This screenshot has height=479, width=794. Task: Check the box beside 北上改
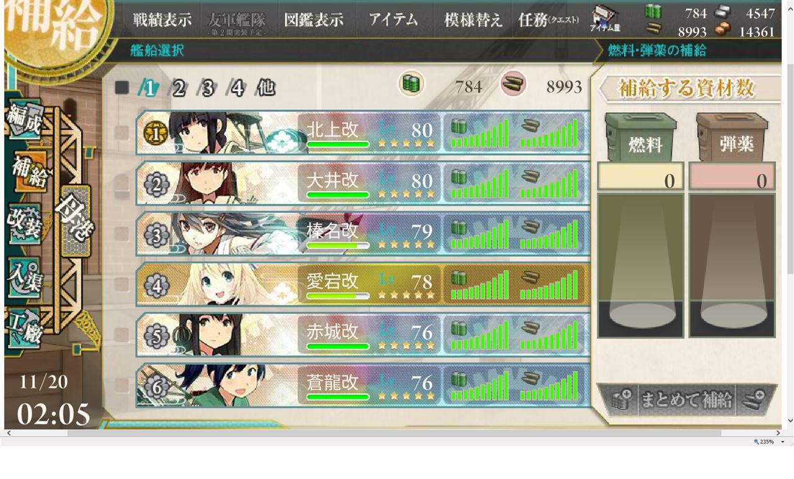pos(122,133)
